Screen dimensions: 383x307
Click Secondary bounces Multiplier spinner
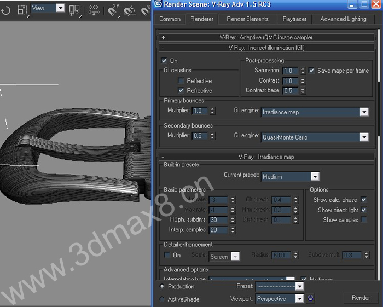pos(212,136)
